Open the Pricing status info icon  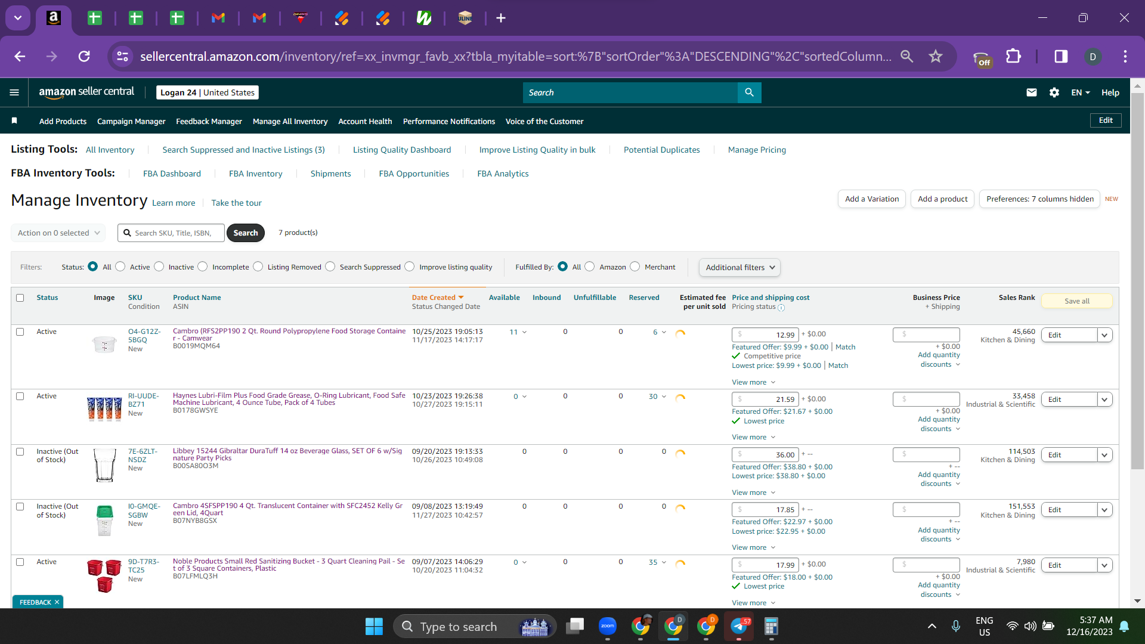[x=781, y=308]
